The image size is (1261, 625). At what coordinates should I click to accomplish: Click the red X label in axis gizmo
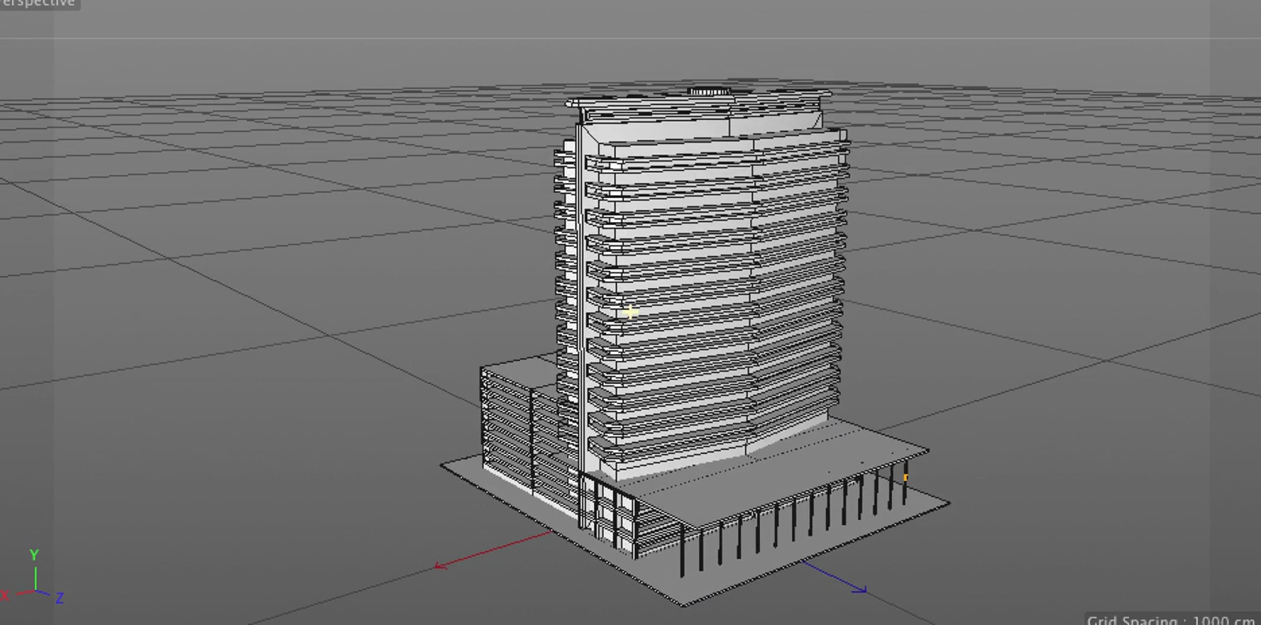tap(5, 596)
